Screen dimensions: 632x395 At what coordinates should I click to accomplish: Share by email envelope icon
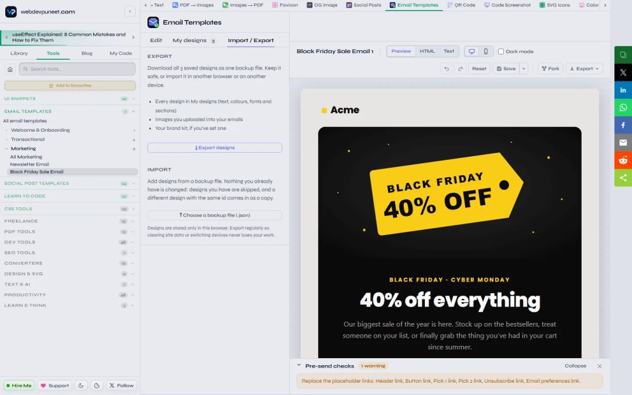[623, 143]
